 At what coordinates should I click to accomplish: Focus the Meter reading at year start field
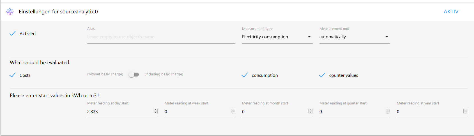[429, 112]
